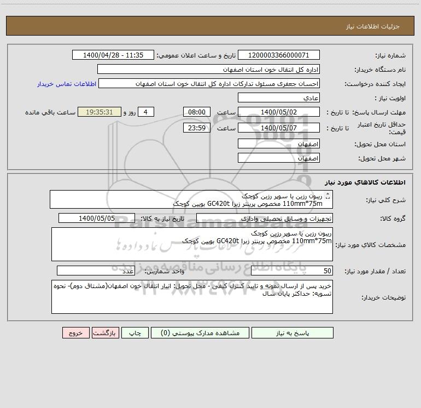
Task: Click the countdown timer 19:35:31
Action: (100, 112)
